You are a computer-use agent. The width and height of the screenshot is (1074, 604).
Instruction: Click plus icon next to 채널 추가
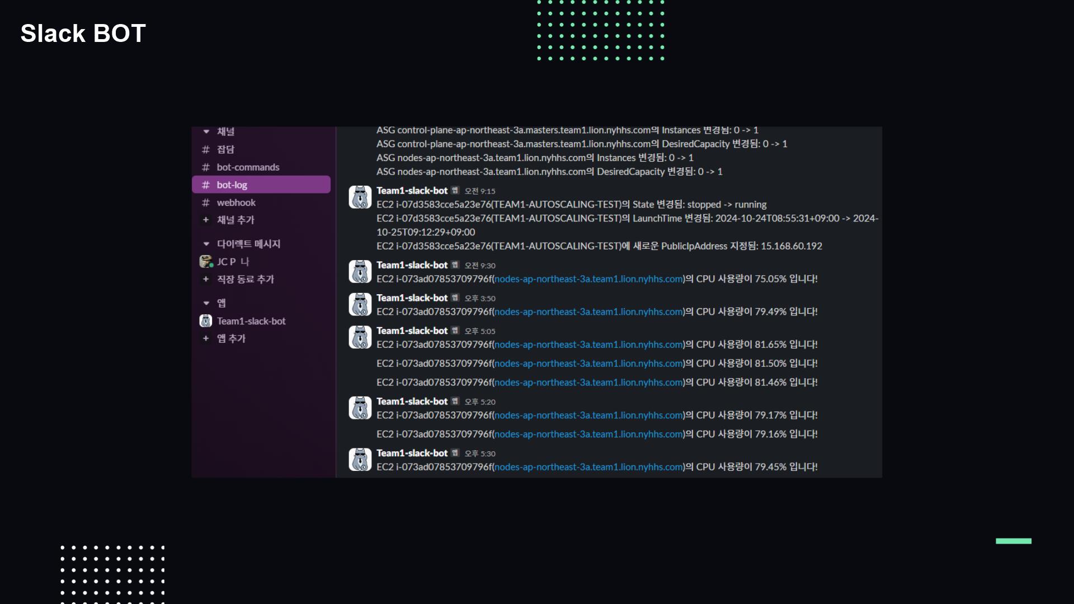[x=206, y=220]
